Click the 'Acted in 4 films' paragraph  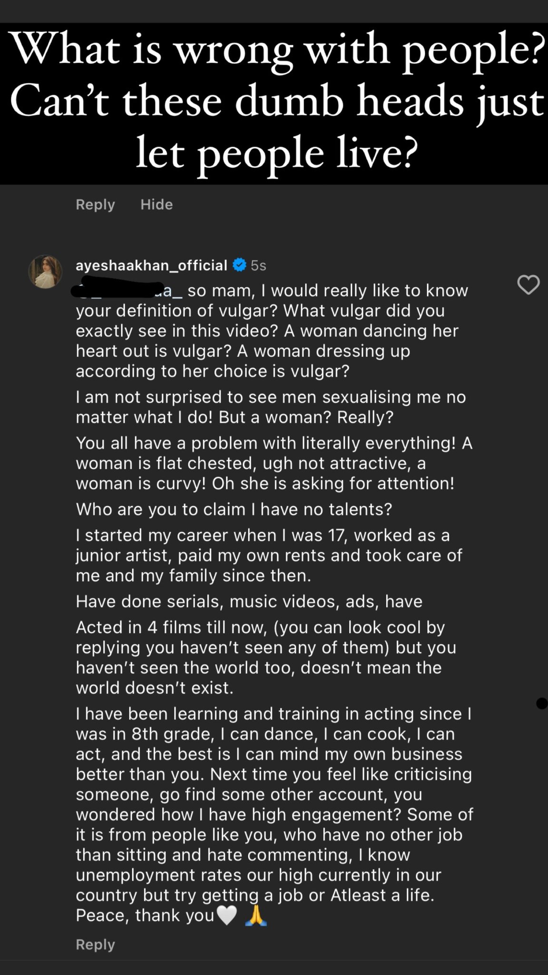point(266,657)
